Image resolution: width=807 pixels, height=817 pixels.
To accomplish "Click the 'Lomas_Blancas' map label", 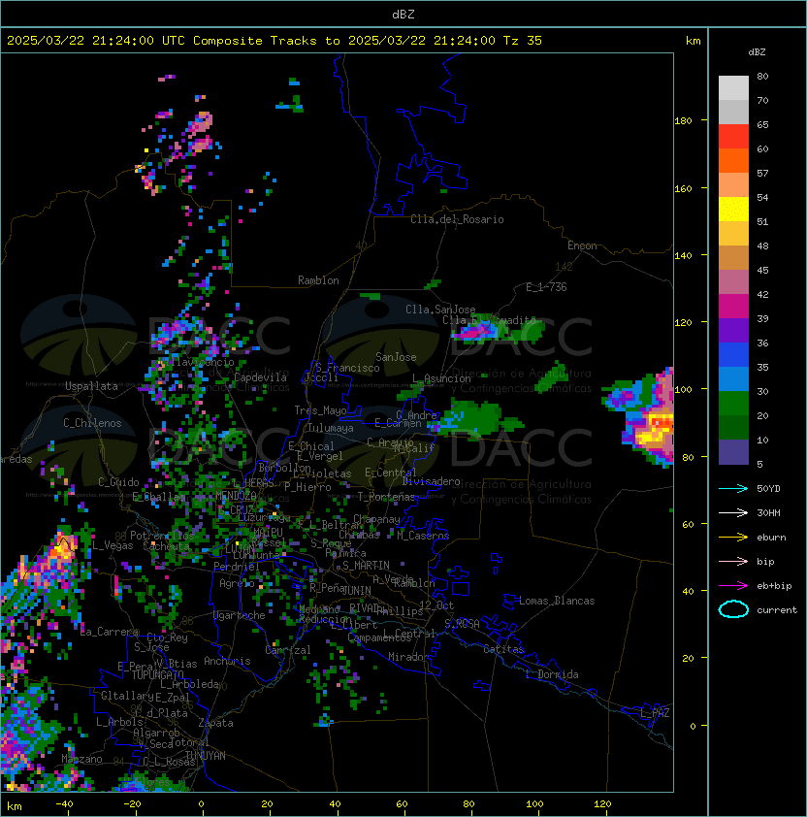I will point(557,601).
